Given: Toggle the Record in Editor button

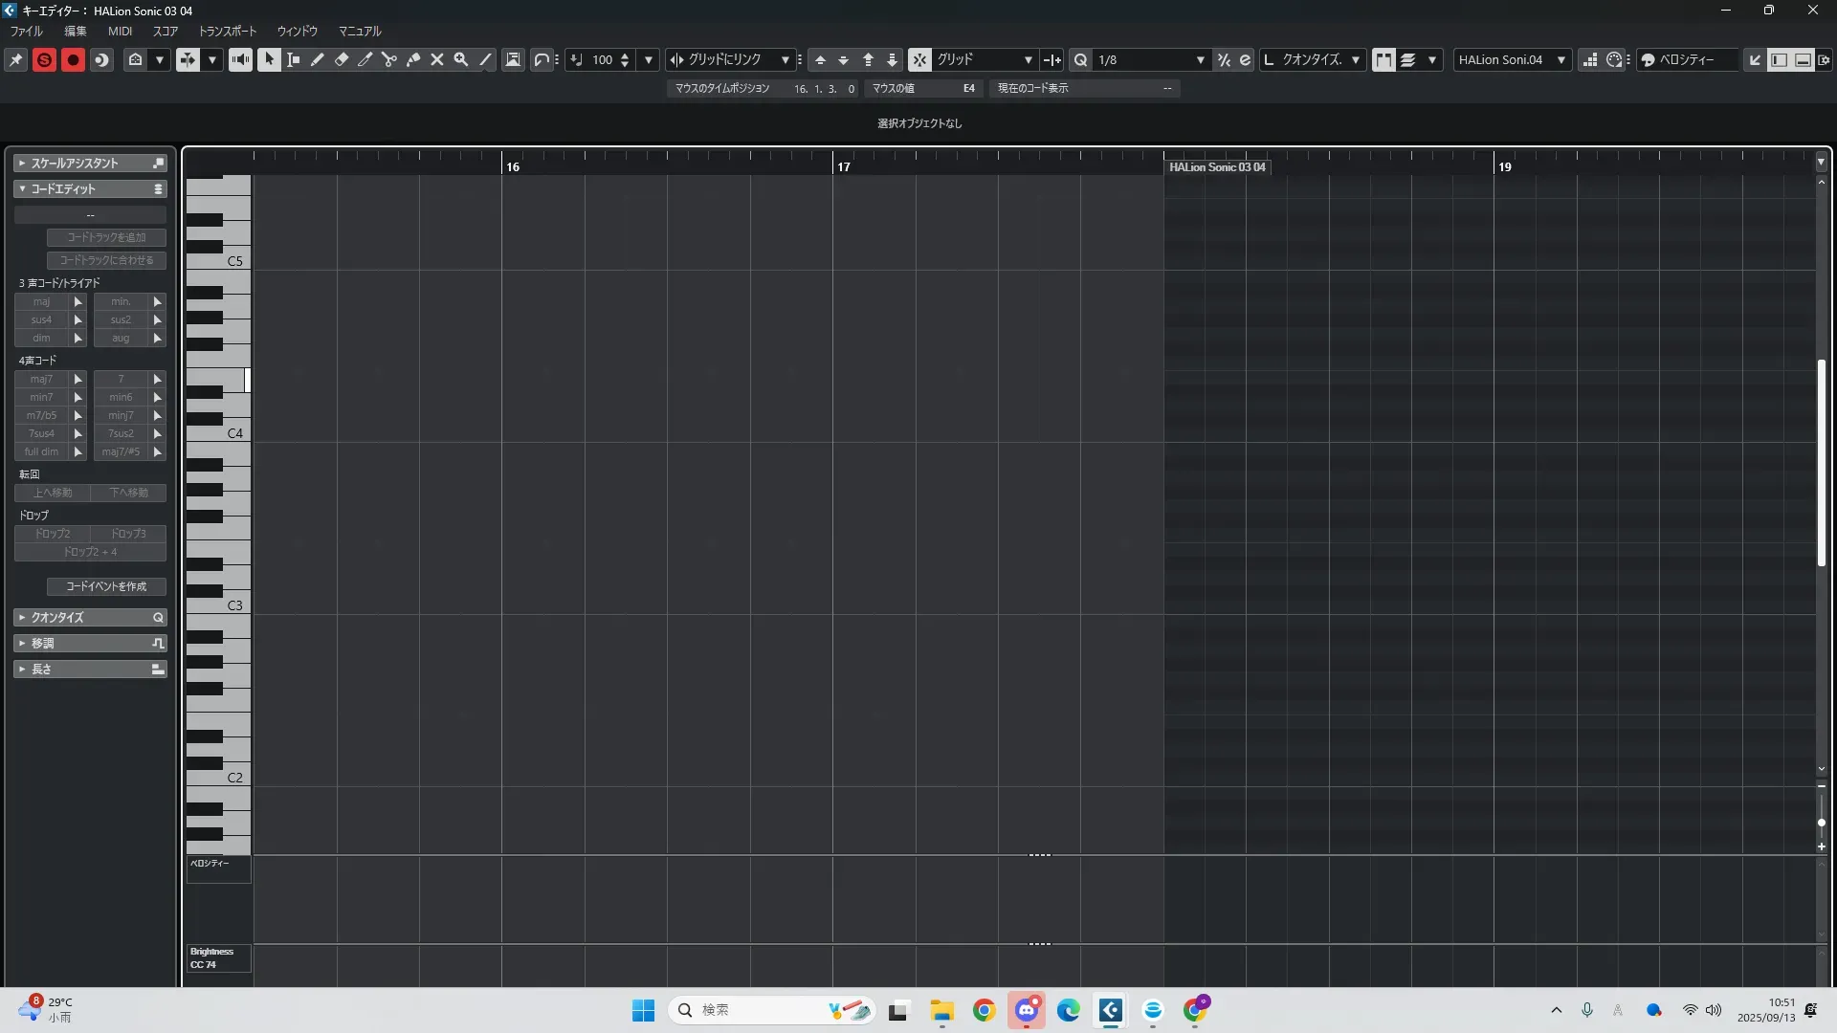Looking at the screenshot, I should tap(73, 59).
